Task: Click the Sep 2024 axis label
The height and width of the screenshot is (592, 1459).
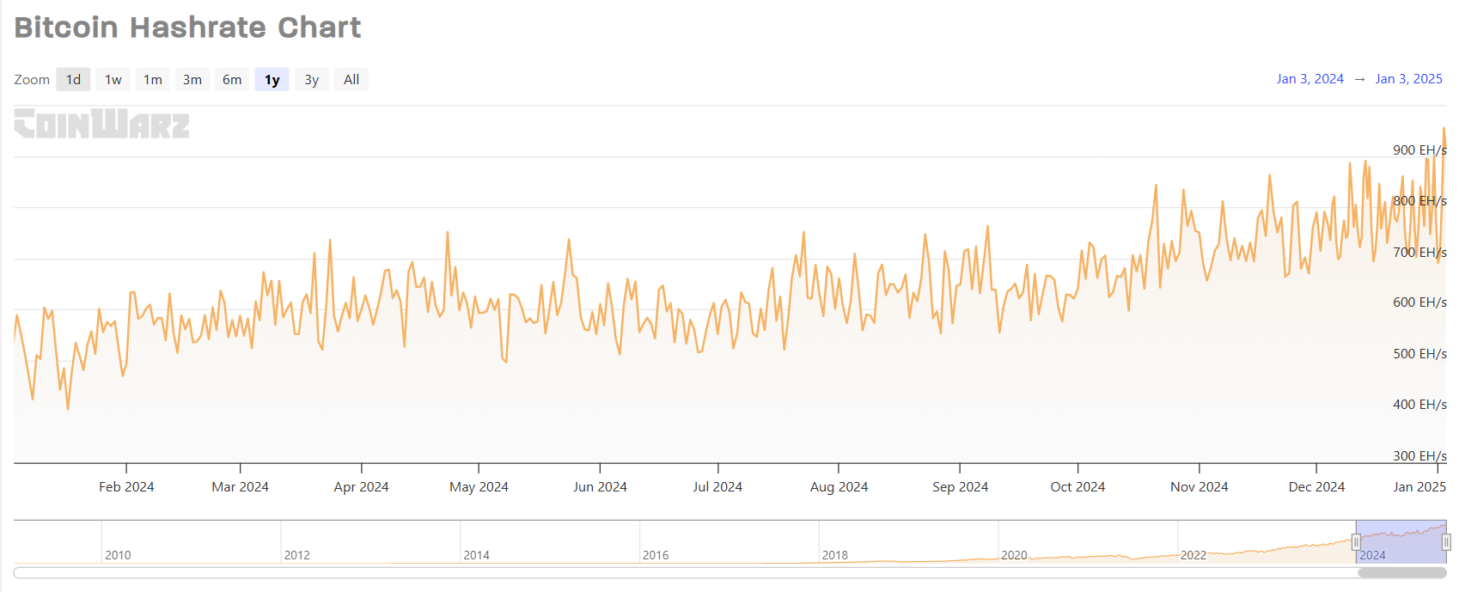Action: [960, 487]
